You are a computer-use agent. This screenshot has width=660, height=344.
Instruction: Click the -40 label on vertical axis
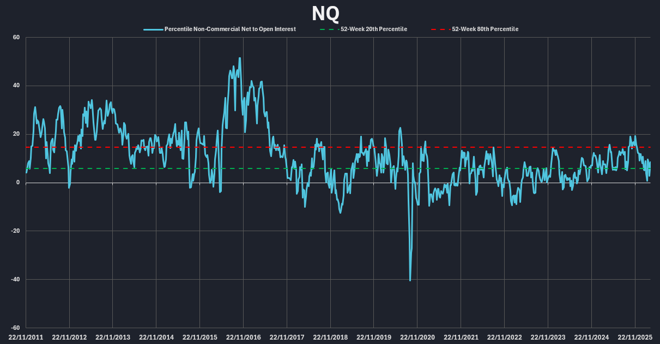point(15,280)
